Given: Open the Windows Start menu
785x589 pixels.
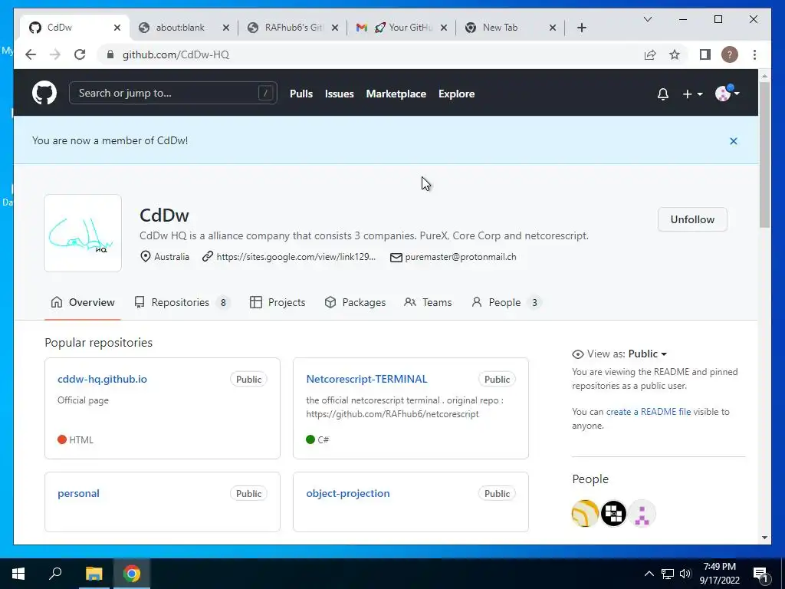Looking at the screenshot, I should point(18,574).
